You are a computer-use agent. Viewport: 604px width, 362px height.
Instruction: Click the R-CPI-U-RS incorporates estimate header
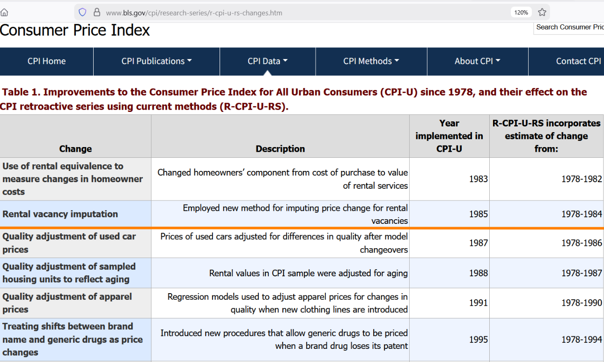point(546,136)
